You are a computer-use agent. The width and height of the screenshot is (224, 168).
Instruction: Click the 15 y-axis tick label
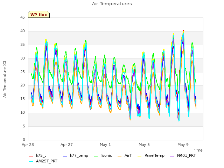click(x=22, y=99)
